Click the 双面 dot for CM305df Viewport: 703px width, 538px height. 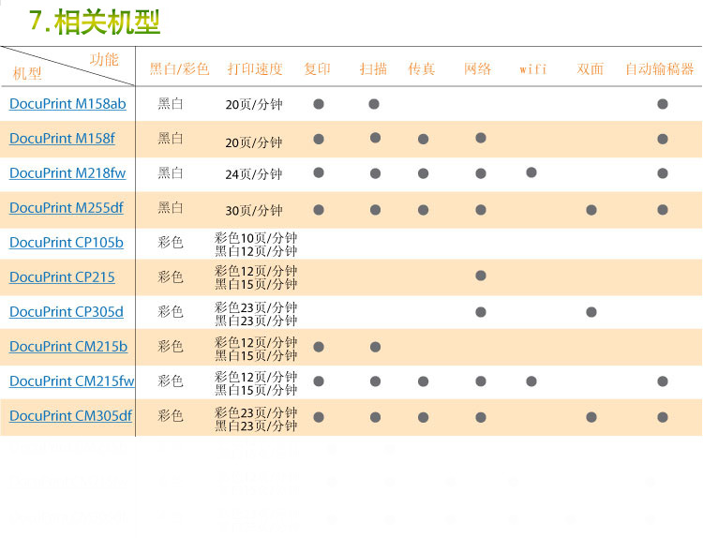591,417
